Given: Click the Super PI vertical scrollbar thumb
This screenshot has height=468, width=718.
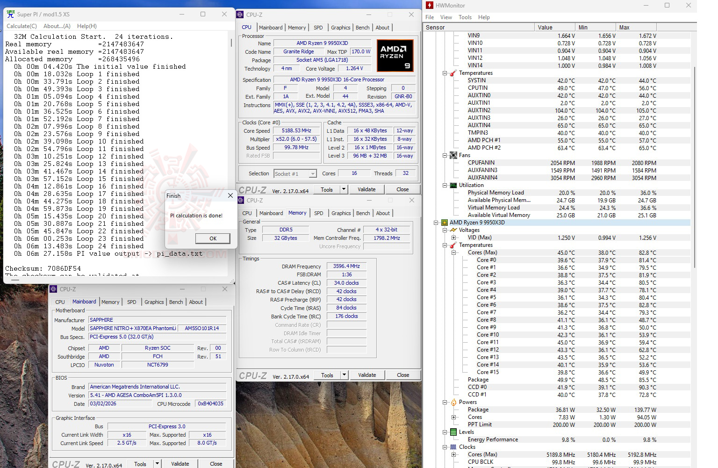Looking at the screenshot, I should point(231,43).
